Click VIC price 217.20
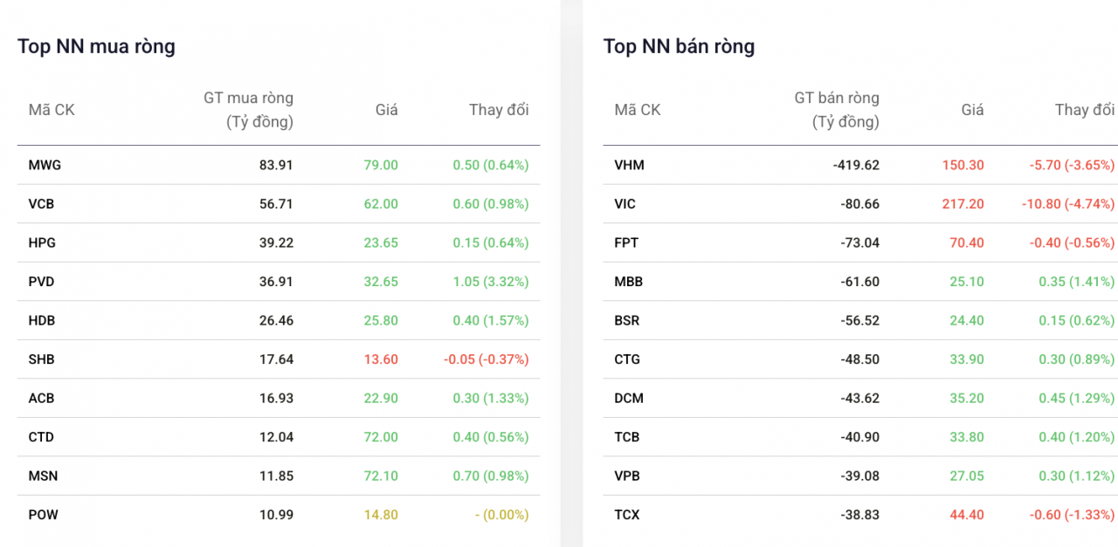The image size is (1118, 547). coord(963,204)
